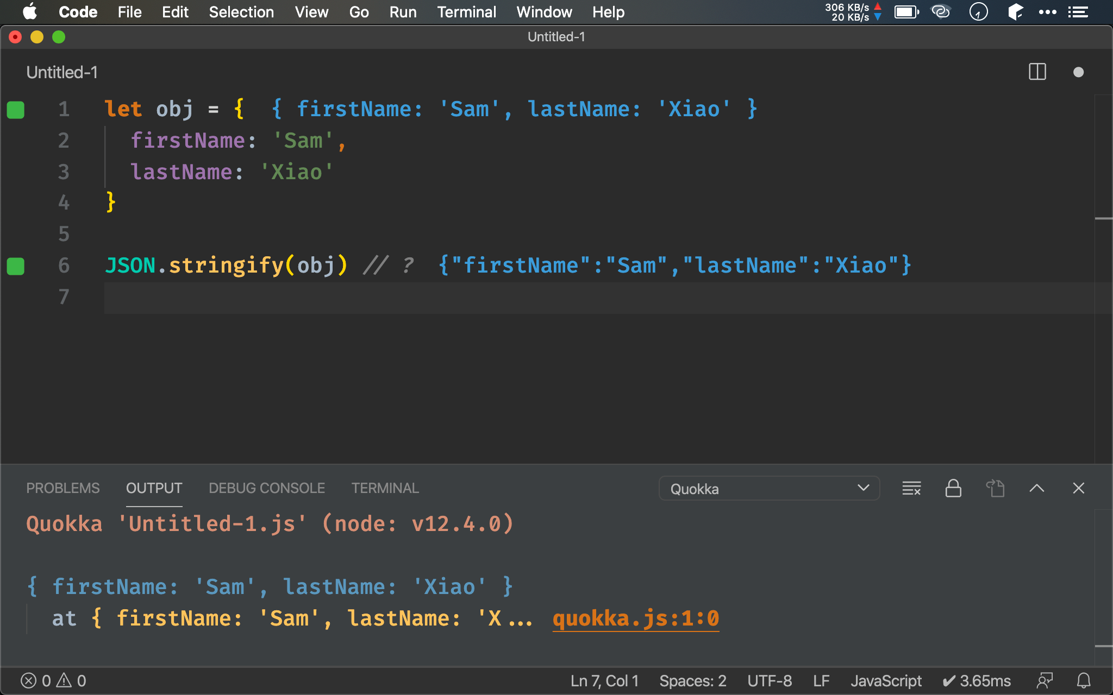Clear the Quokka output
Screen dimensions: 1113x695
tap(911, 488)
